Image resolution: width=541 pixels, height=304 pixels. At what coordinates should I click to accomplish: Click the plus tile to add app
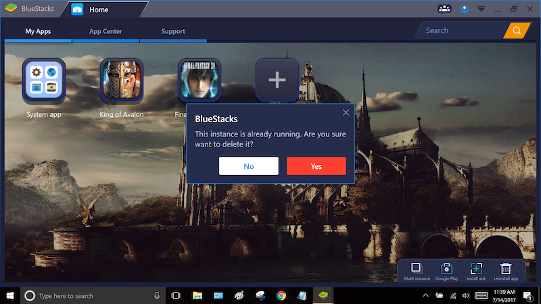[x=277, y=80]
